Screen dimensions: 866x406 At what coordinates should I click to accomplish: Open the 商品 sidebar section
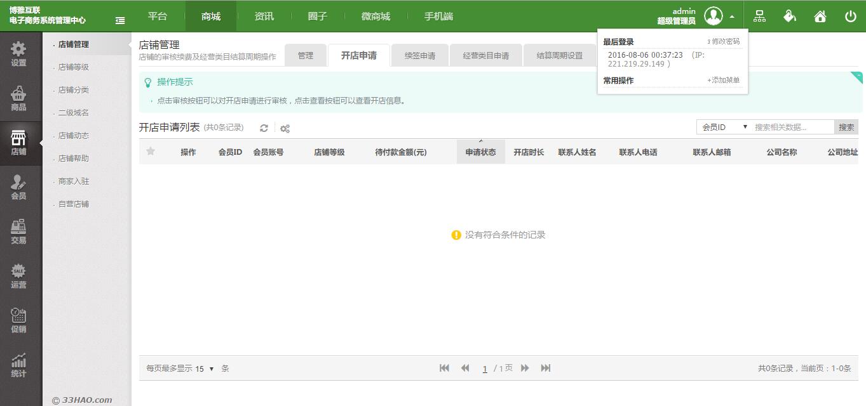point(18,99)
